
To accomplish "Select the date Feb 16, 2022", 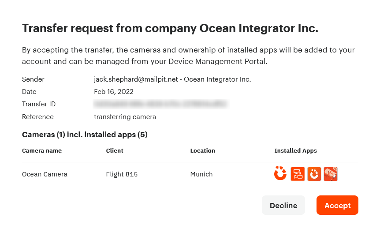I will click(114, 92).
